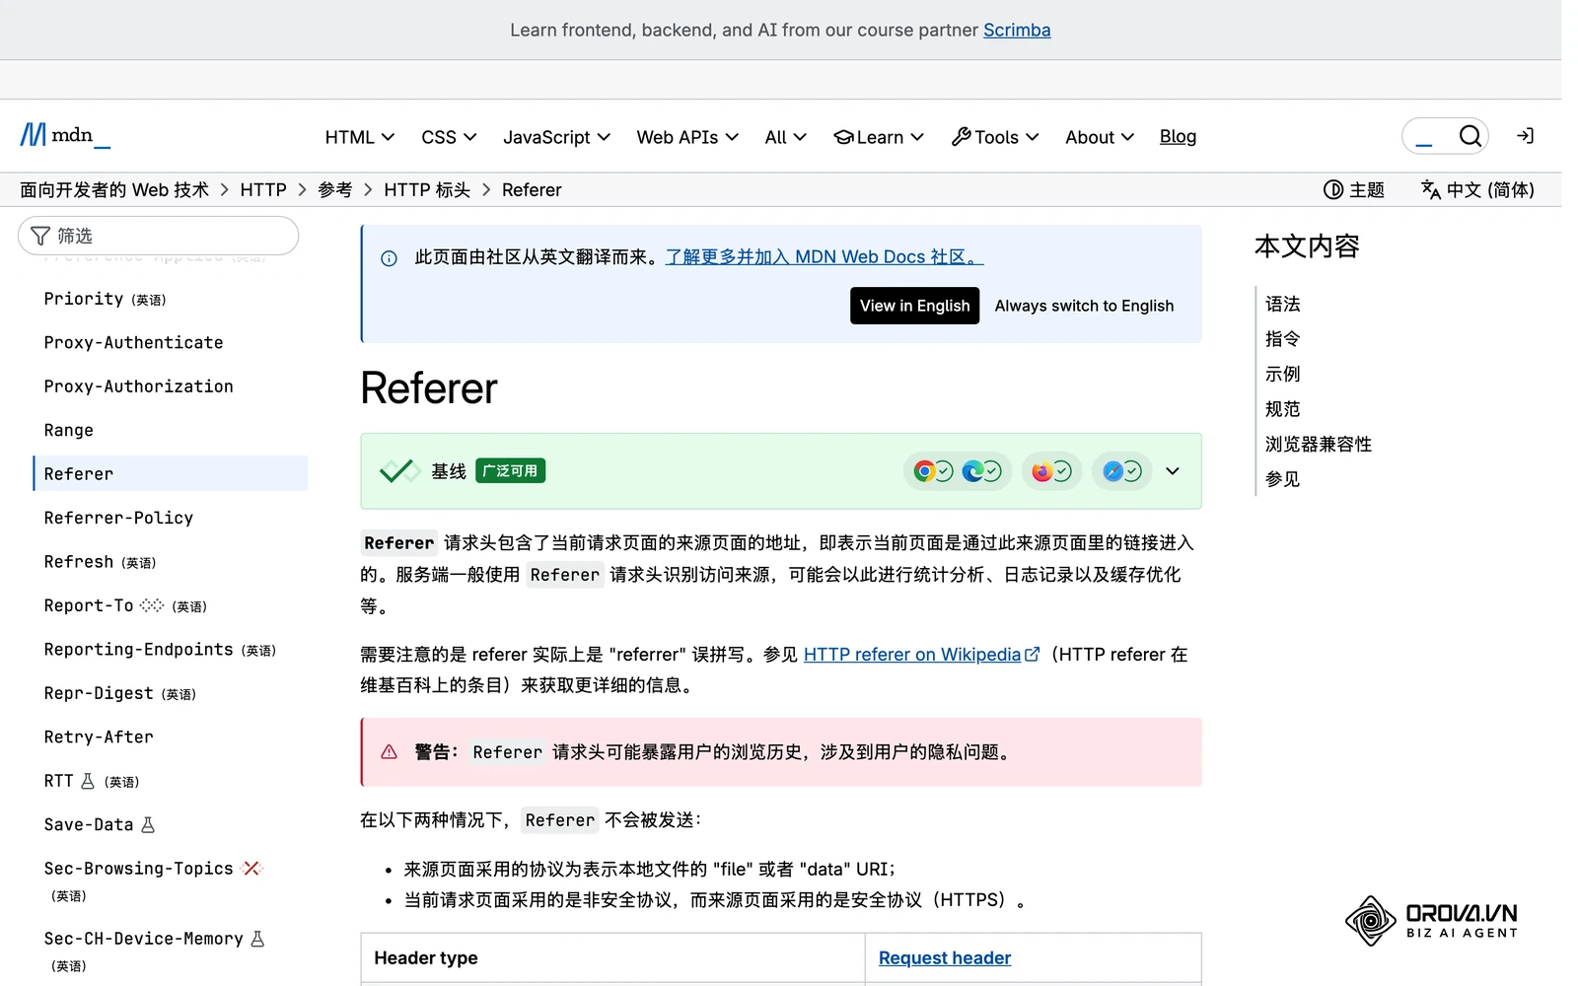Expand the baseline details chevron

(1172, 471)
